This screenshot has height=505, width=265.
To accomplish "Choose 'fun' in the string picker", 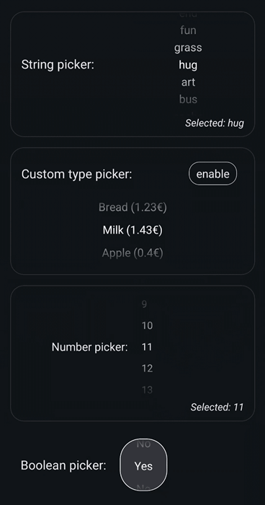I will point(188,30).
